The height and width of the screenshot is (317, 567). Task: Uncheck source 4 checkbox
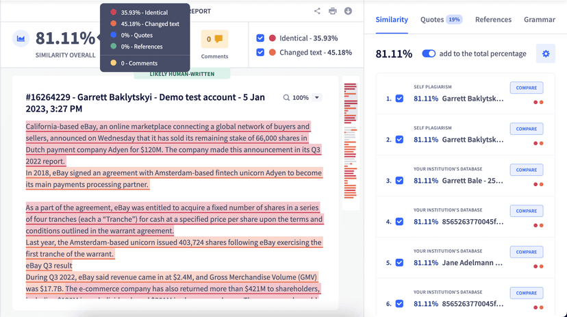pyautogui.click(x=399, y=222)
